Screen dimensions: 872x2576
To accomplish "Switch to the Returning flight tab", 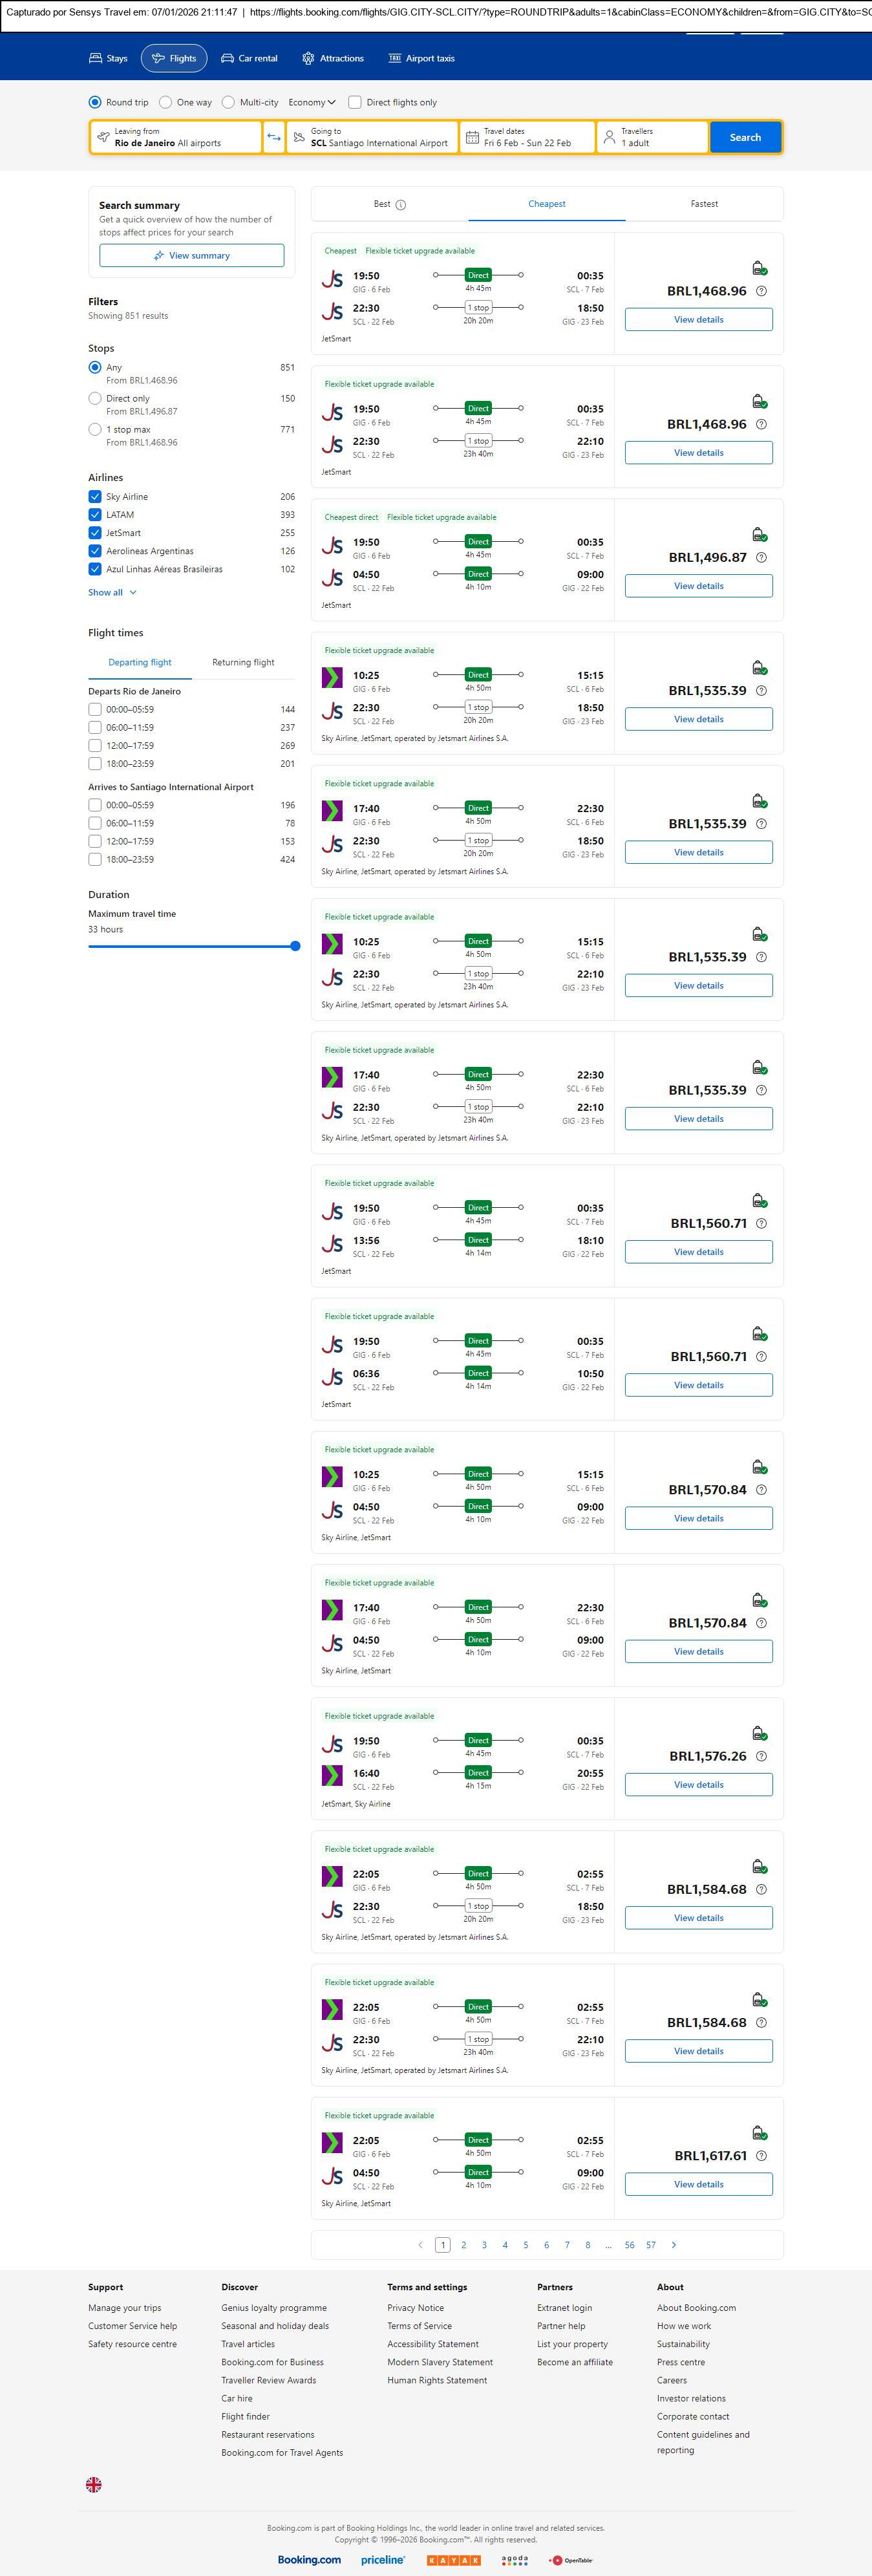I will [243, 663].
